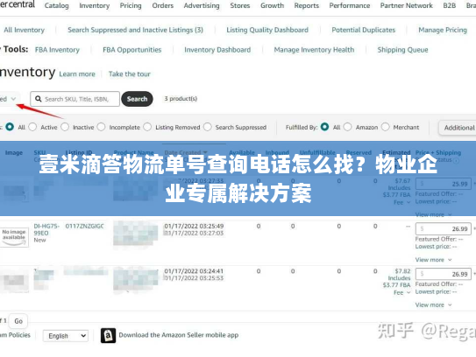The width and height of the screenshot is (476, 357).
Task: Go to All Inventory
Action: 24,30
